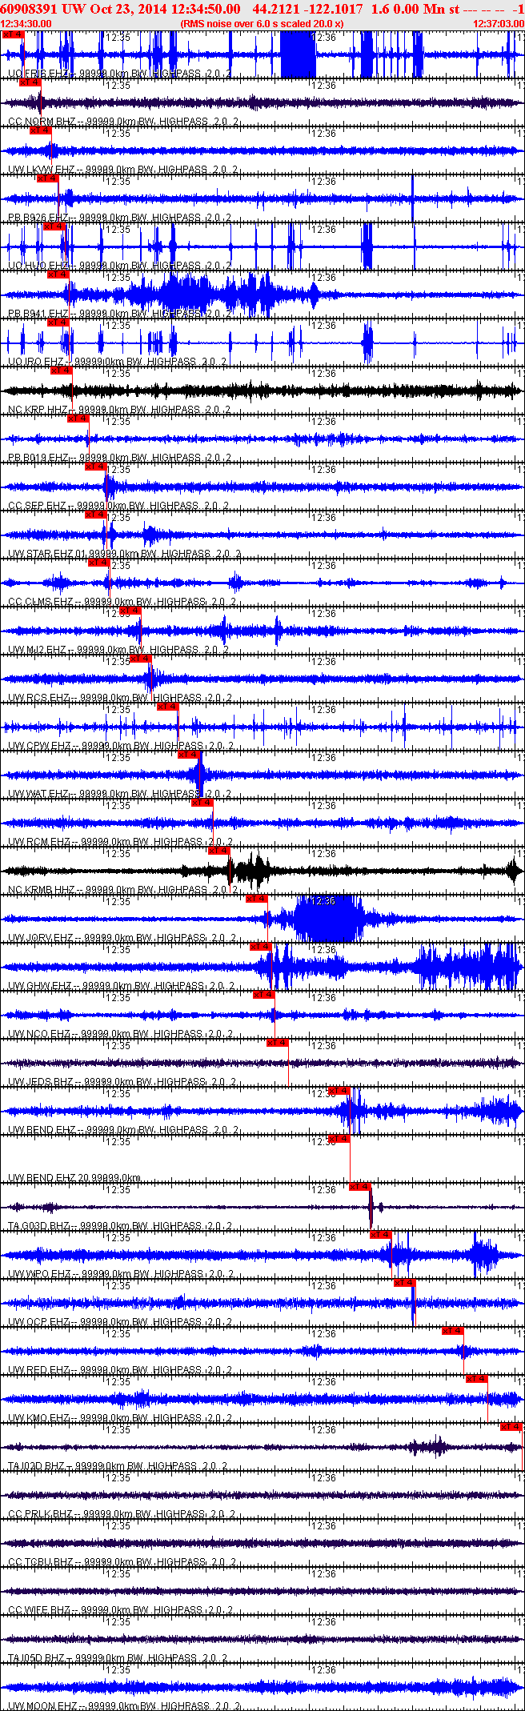Viewport: 525px width, 1711px height.
Task: Select the CC PRLK BHZ station label
Action: 40,1514
